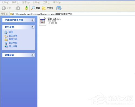
Task: Go to 桌面 link in other places
Action: pos(11,32)
